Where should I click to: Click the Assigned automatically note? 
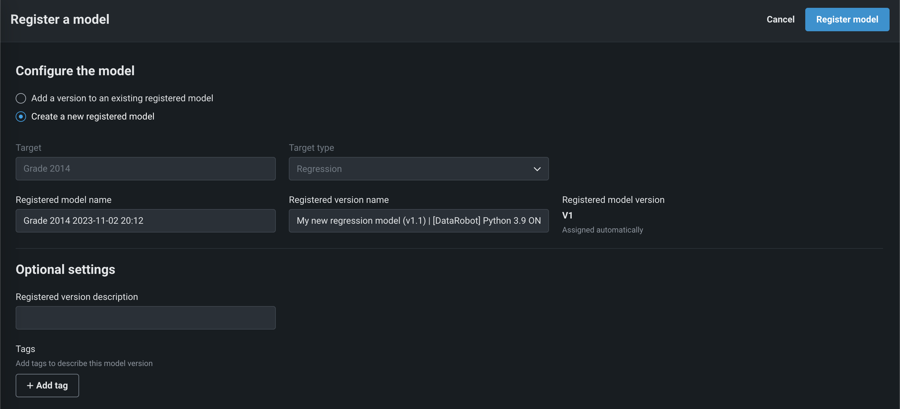point(602,230)
